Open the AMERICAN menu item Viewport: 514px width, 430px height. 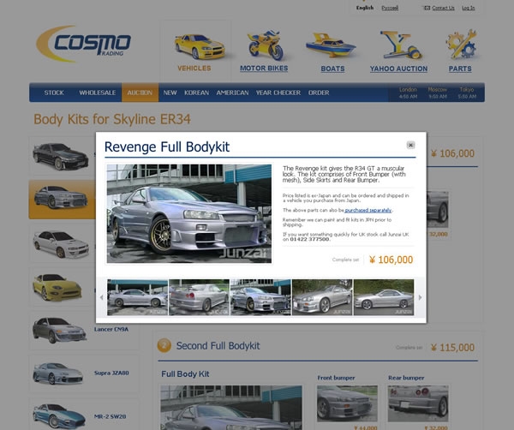232,93
